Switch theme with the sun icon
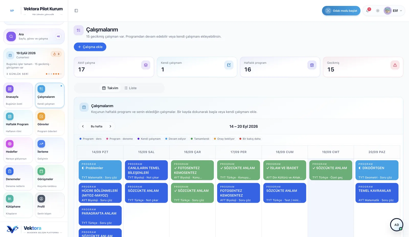The width and height of the screenshot is (409, 237). pos(378,11)
